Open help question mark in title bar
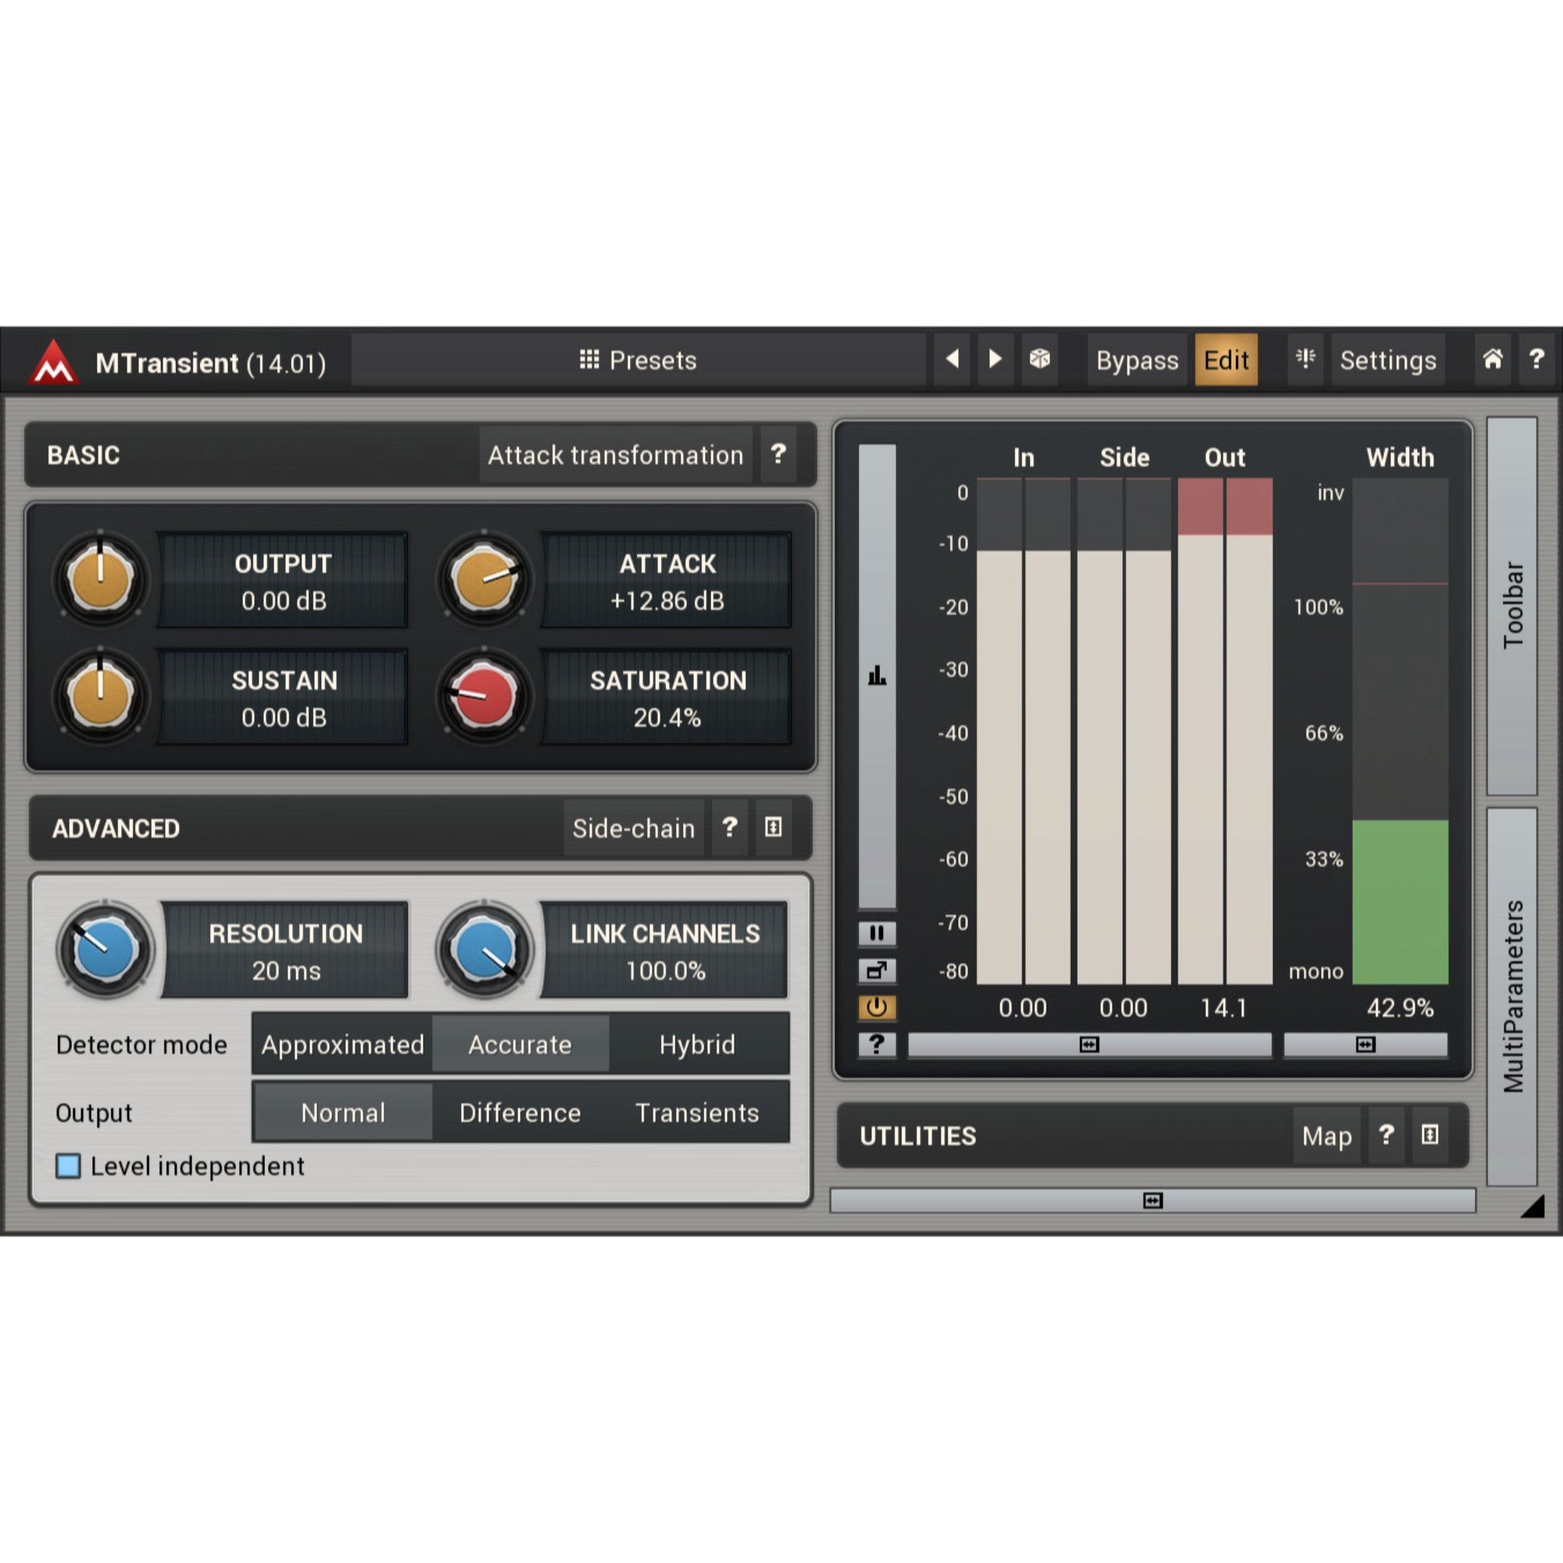Screen dimensions: 1563x1563 pos(1536,359)
